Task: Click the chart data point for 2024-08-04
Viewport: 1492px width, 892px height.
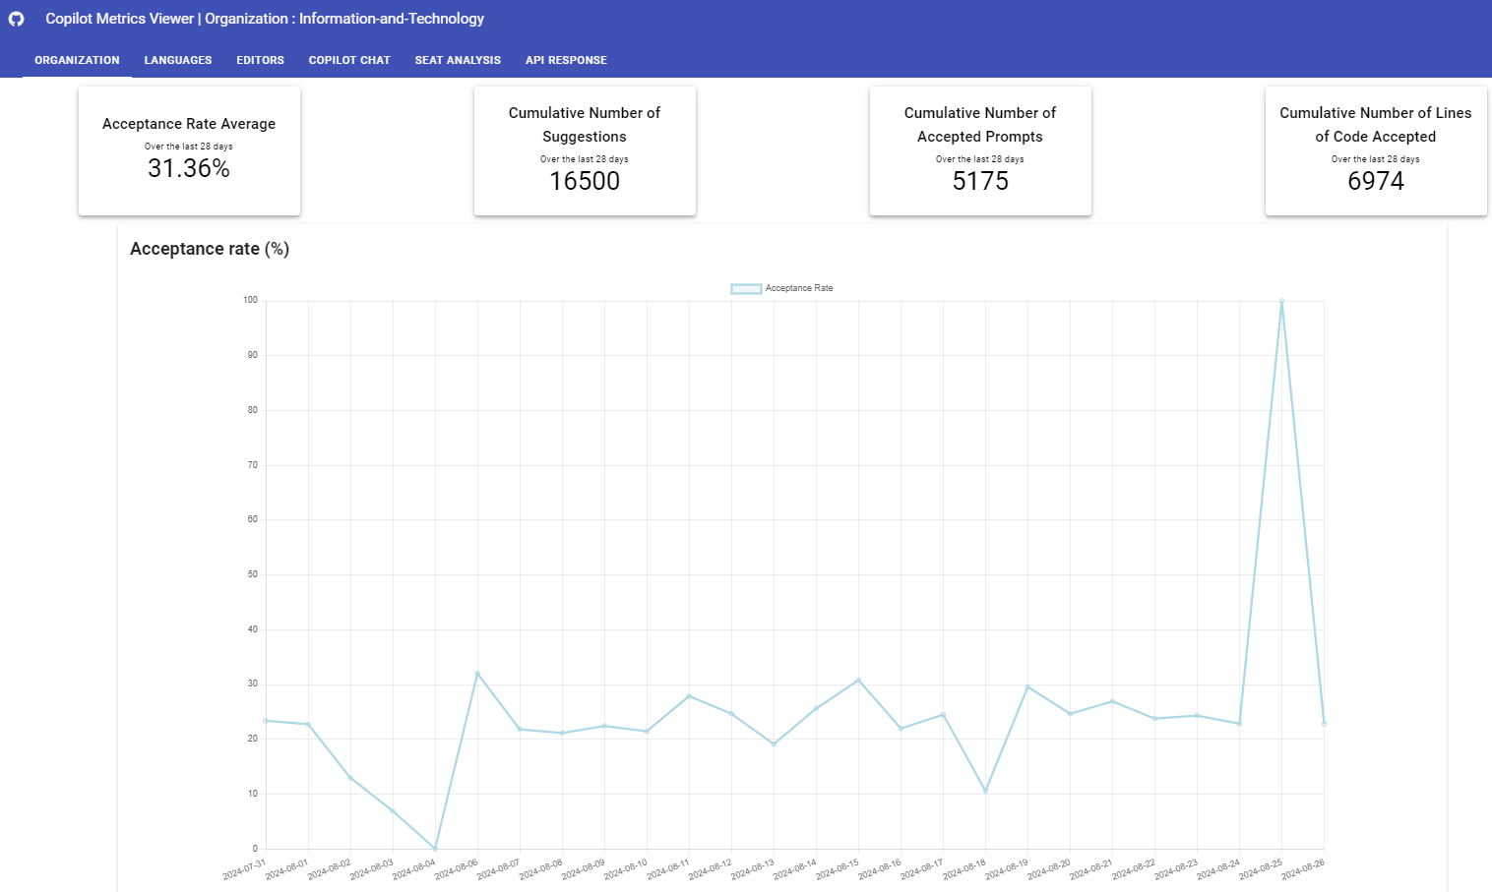Action: [x=435, y=848]
